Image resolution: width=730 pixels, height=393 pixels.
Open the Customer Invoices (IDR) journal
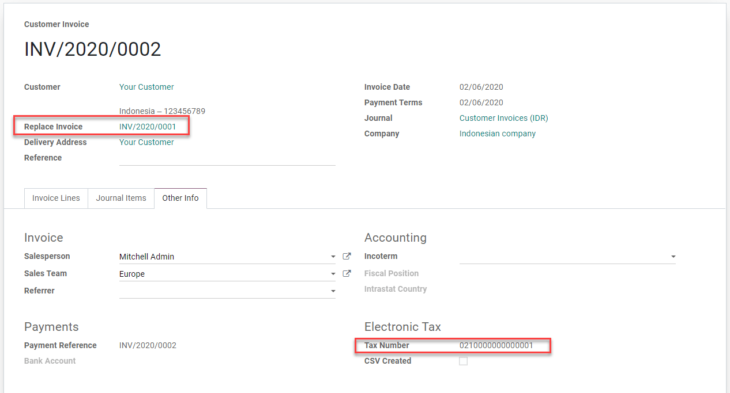(x=503, y=117)
